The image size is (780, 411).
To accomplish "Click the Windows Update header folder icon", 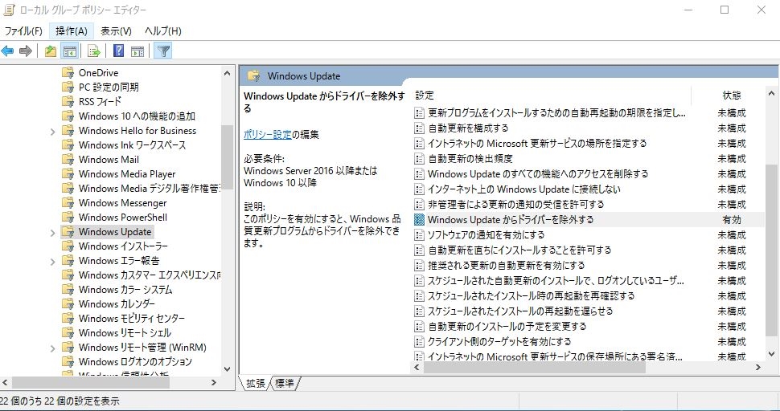I will click(253, 76).
